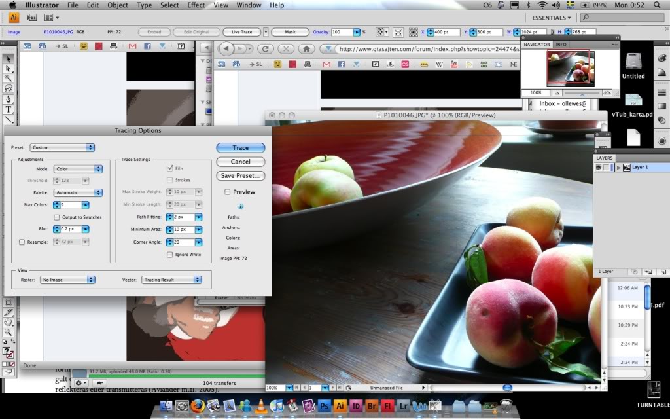
Task: Select the Hand tool in the toolbar
Action: [x=8, y=320]
